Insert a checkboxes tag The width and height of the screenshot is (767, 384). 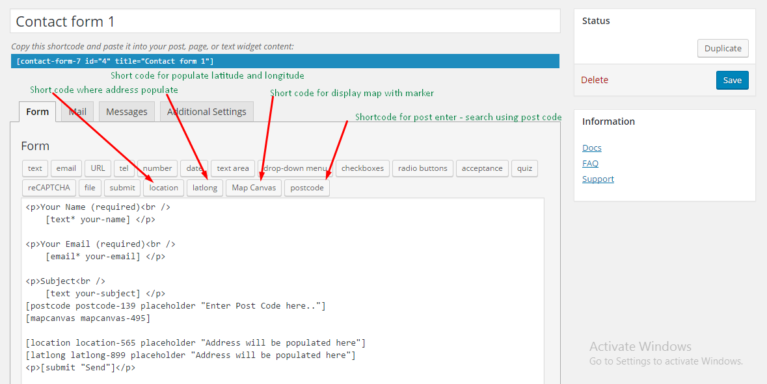click(x=362, y=168)
